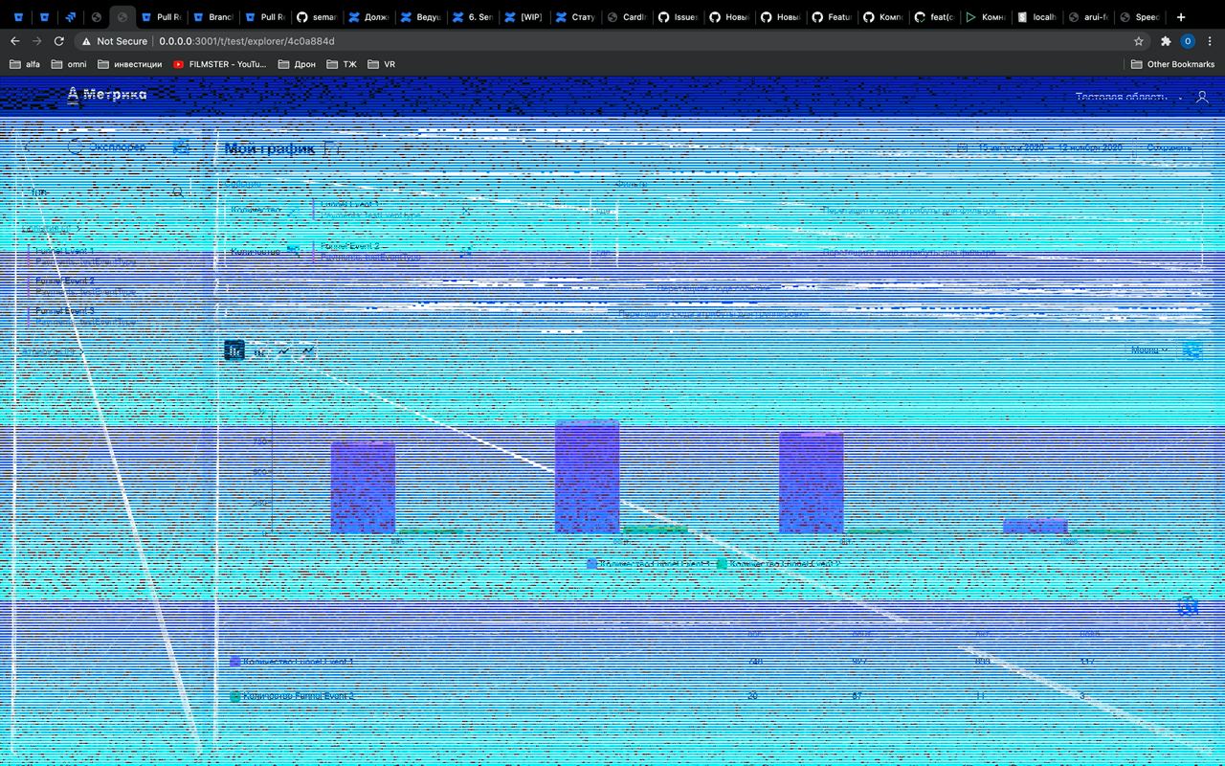This screenshot has height=766, width=1225.
Task: Select the fourth chart type icon
Action: point(307,351)
